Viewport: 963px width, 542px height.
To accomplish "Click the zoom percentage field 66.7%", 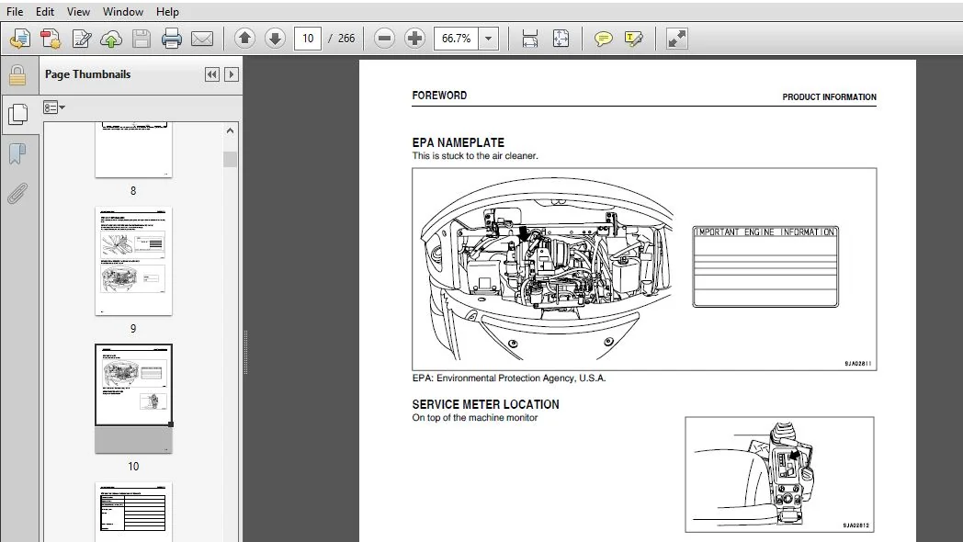I will (456, 39).
